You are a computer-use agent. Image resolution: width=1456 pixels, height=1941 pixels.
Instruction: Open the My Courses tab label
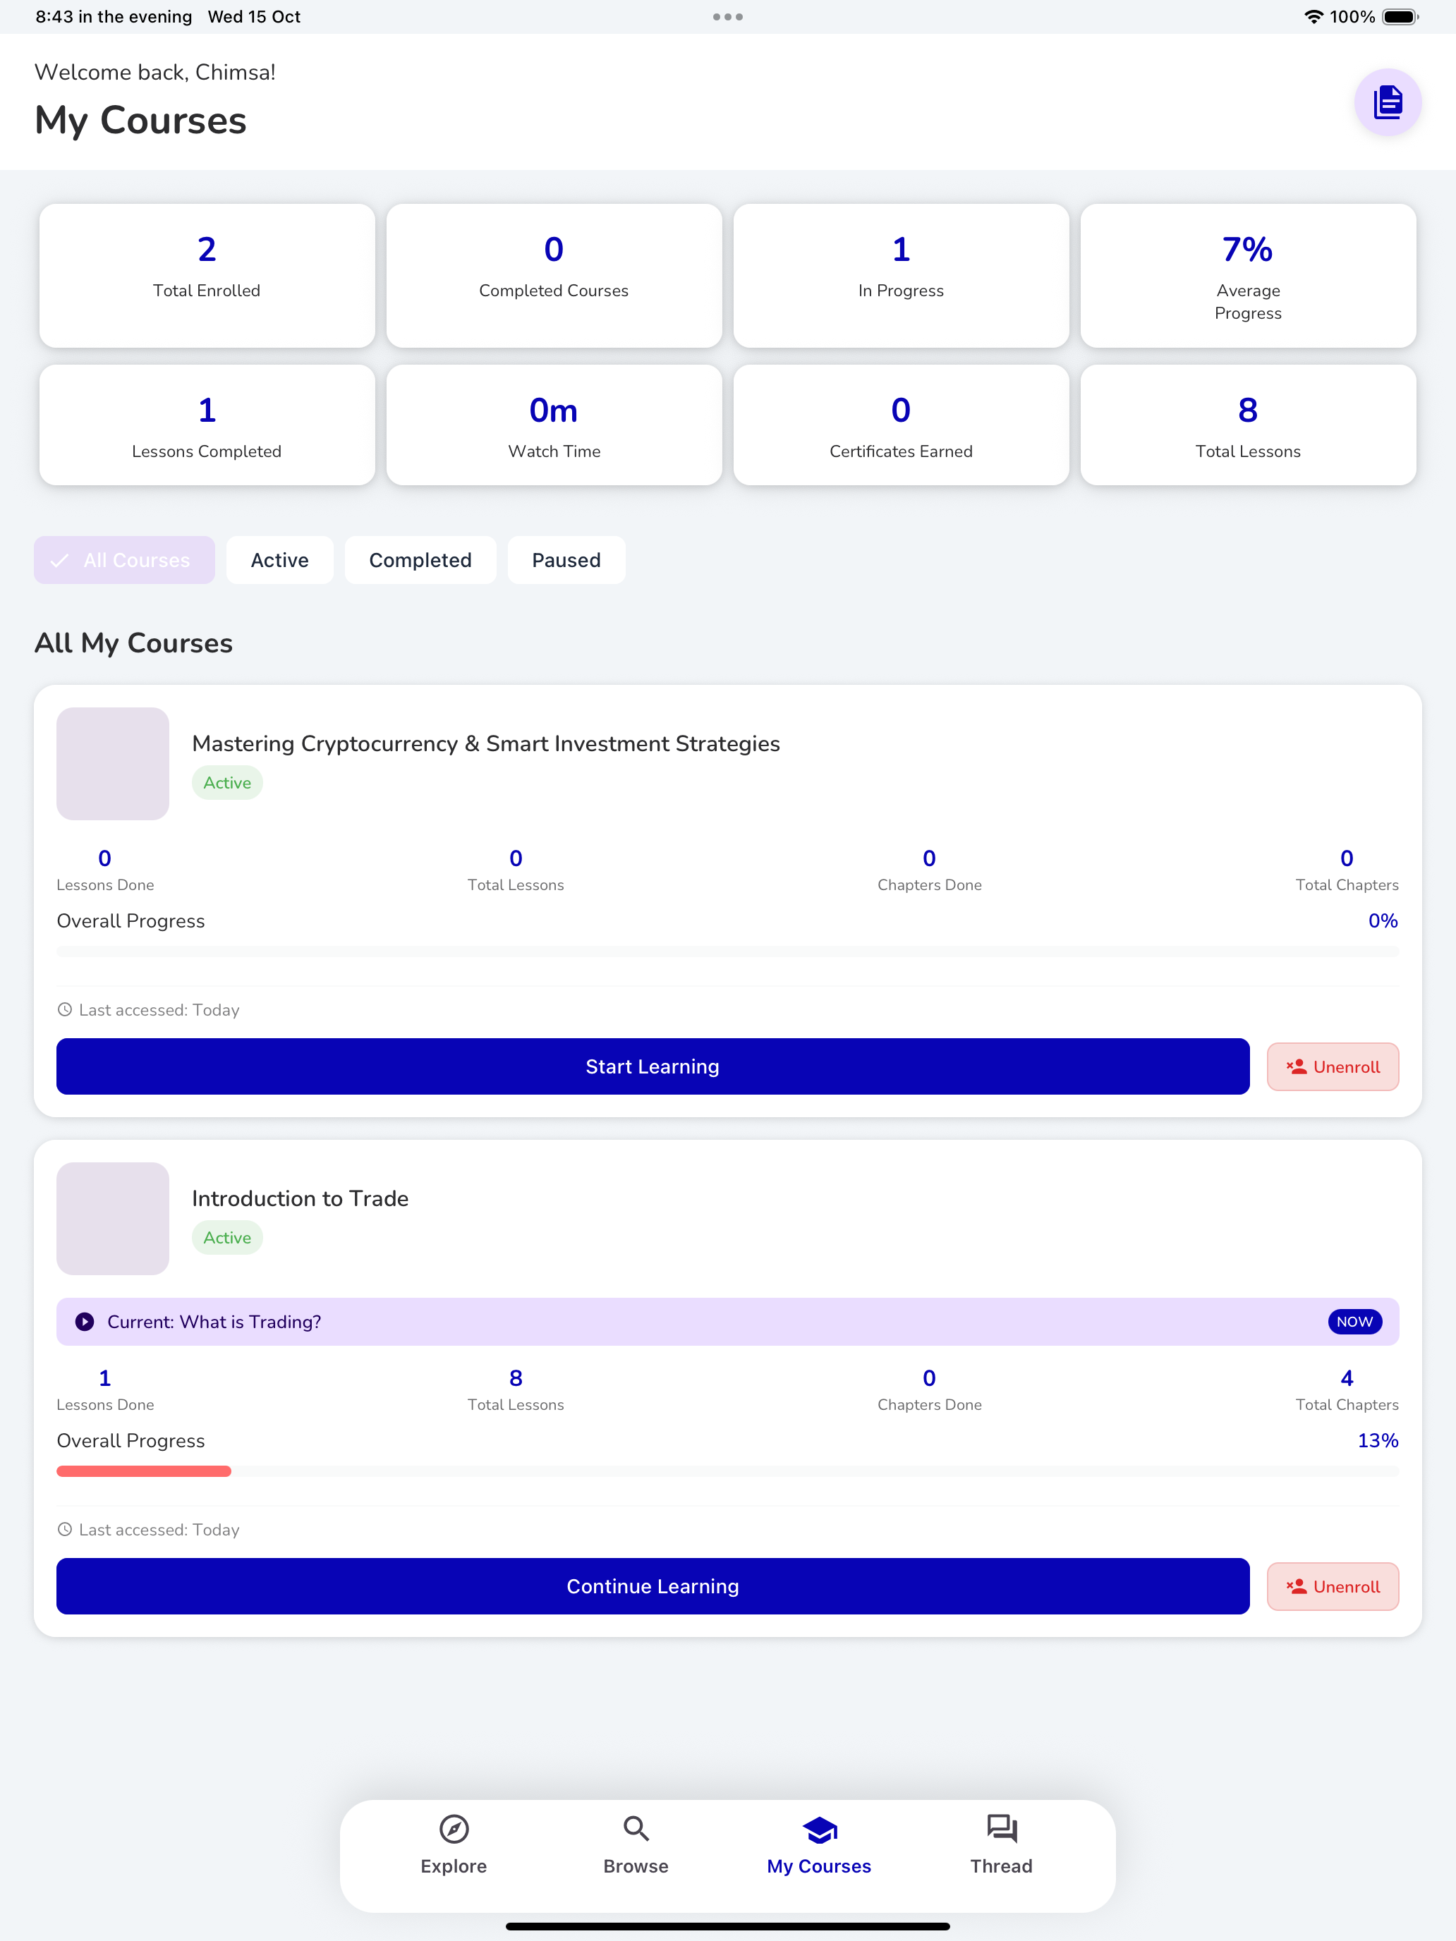click(819, 1866)
